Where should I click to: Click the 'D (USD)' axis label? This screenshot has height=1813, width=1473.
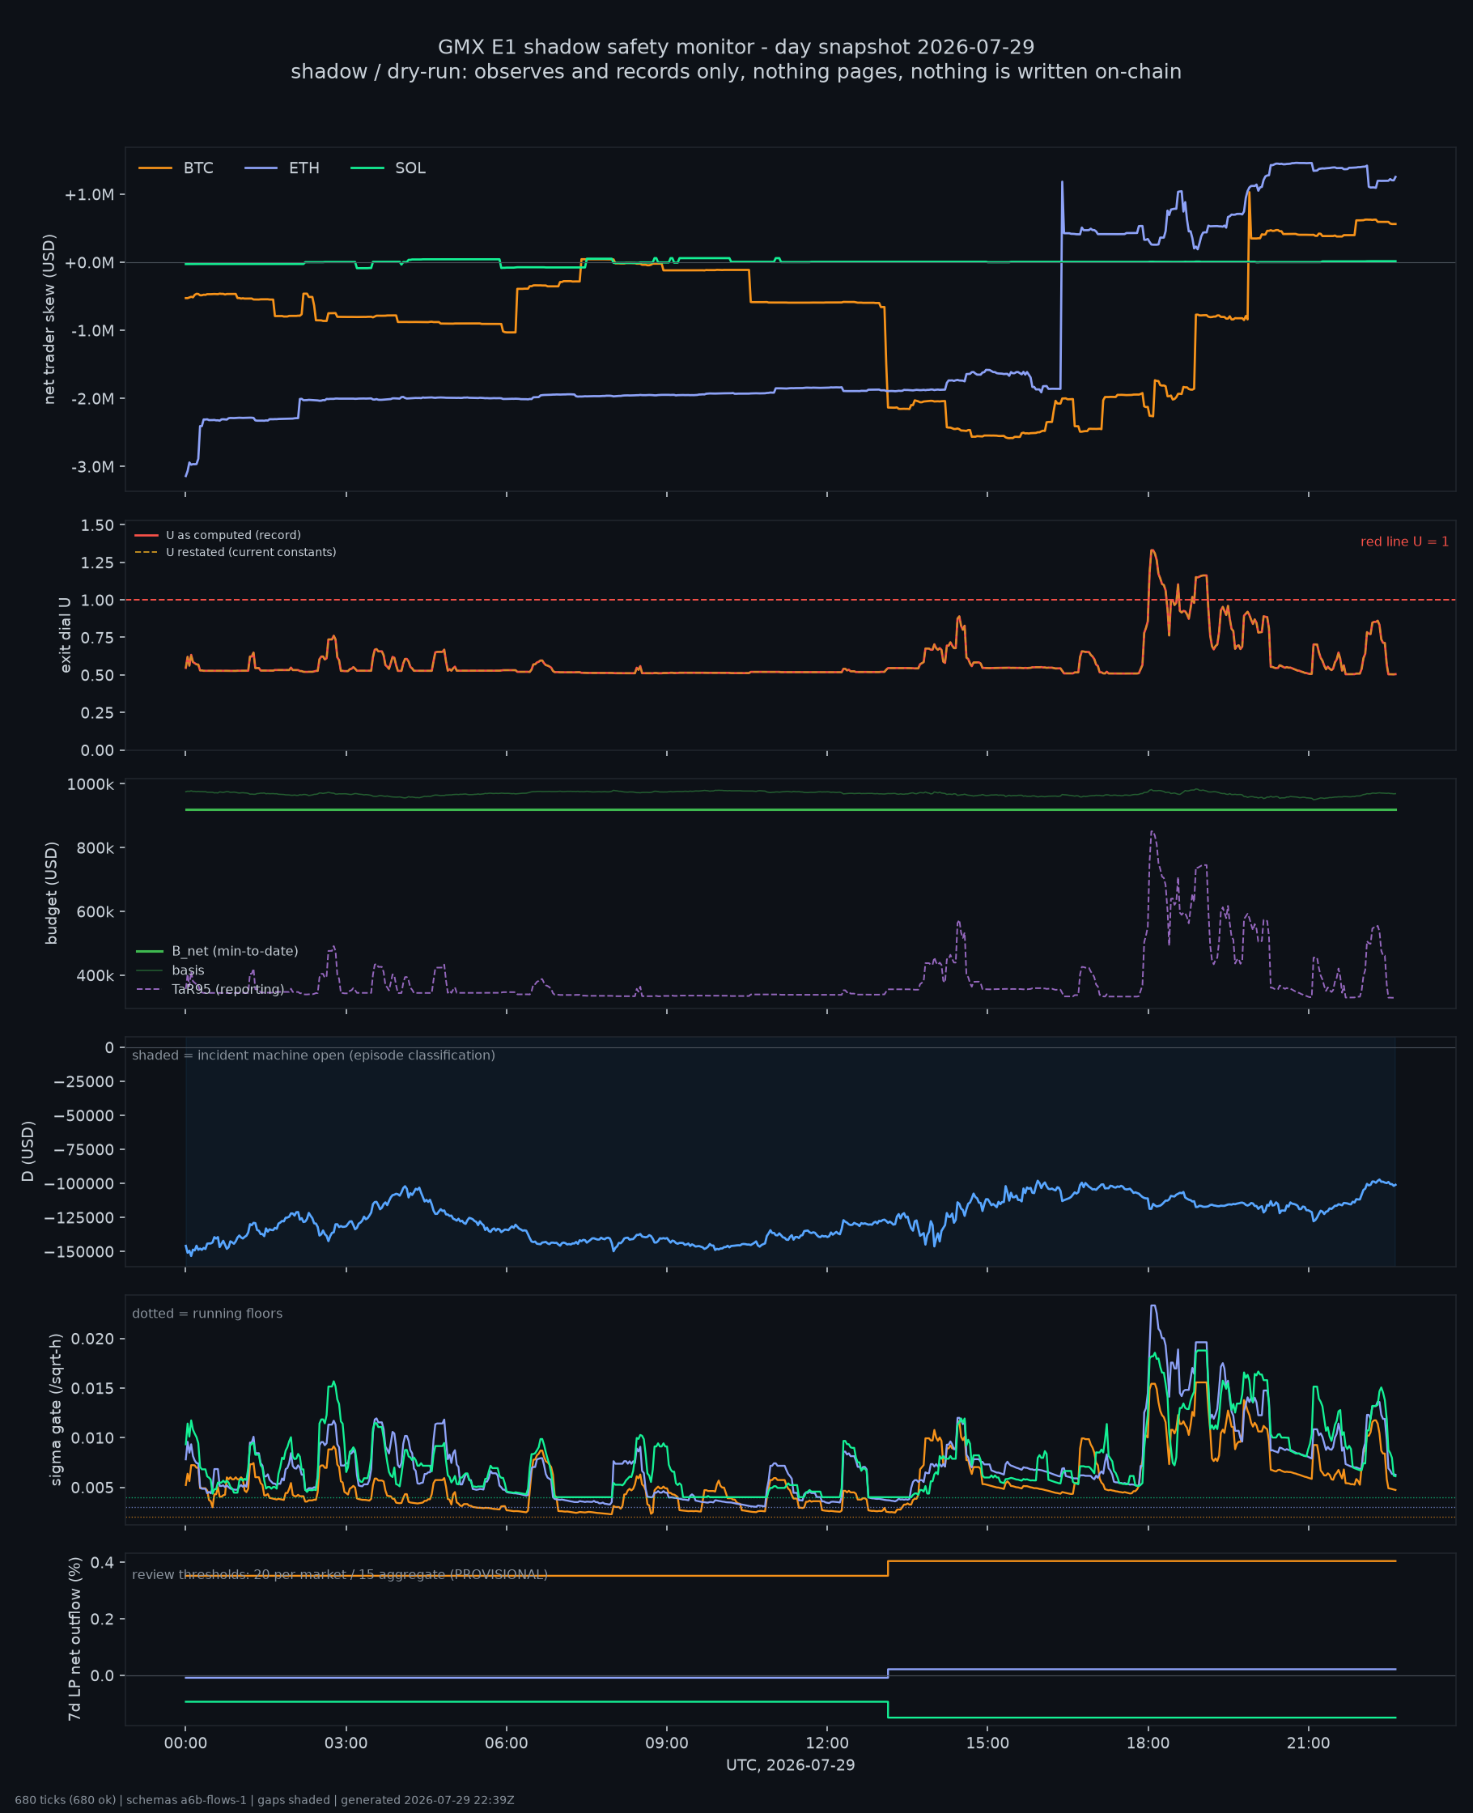(x=28, y=1151)
